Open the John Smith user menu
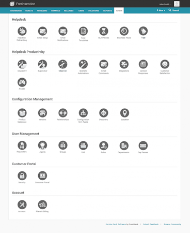190x233 pixels. point(164,4)
